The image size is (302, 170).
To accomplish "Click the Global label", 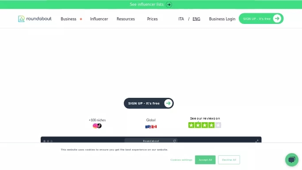I will [151, 120].
